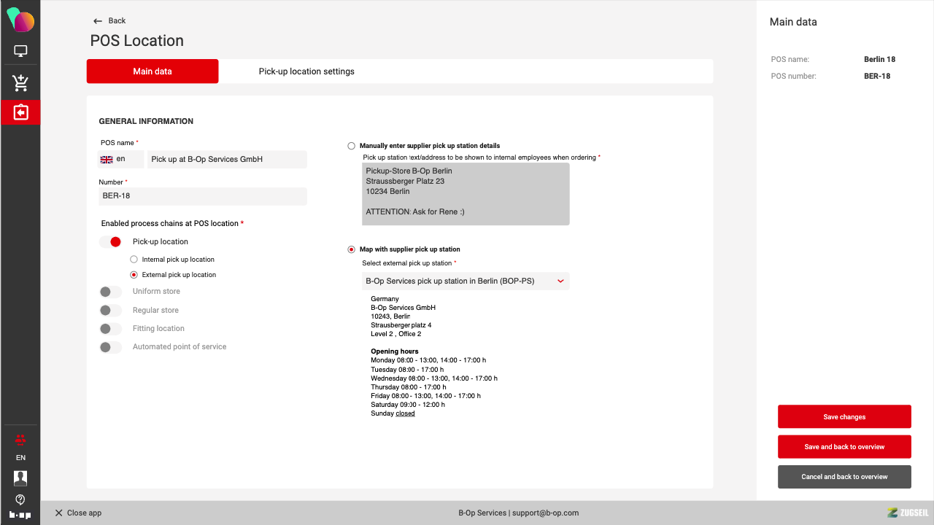Switch the EN language in the sidebar
The height and width of the screenshot is (525, 934).
20,458
